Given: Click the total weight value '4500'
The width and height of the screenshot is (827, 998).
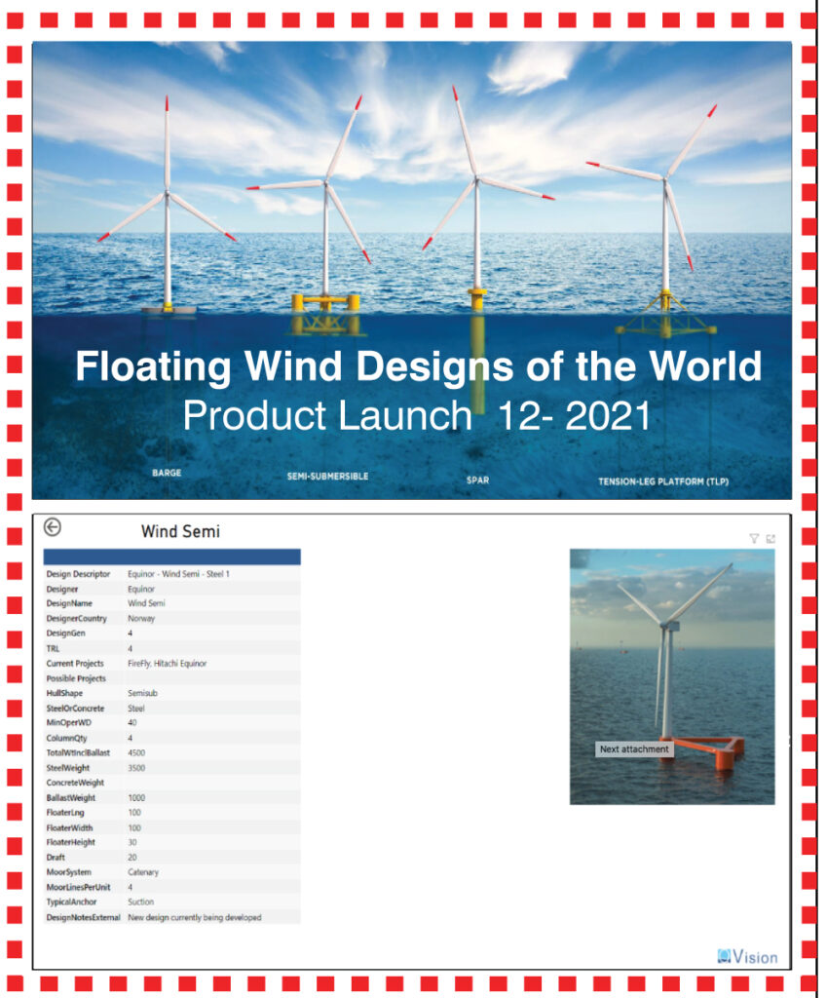Looking at the screenshot, I should click(x=136, y=753).
